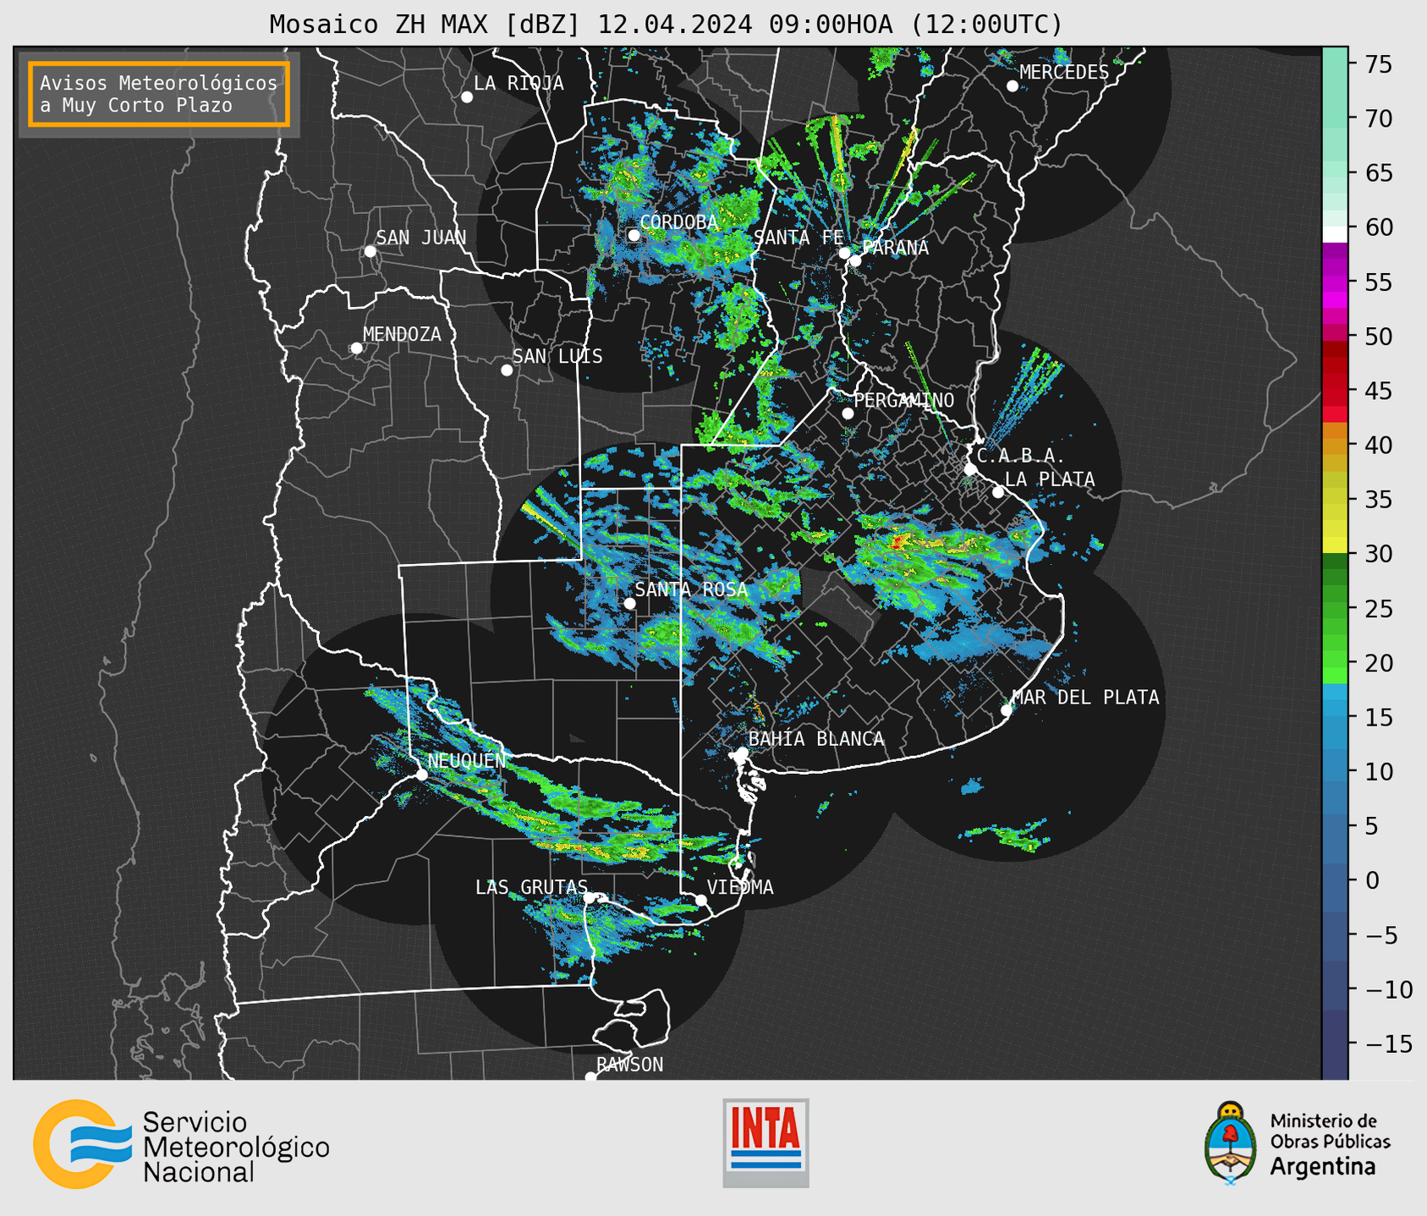Click the red INTA logo
This screenshot has width=1427, height=1216.
[766, 1142]
